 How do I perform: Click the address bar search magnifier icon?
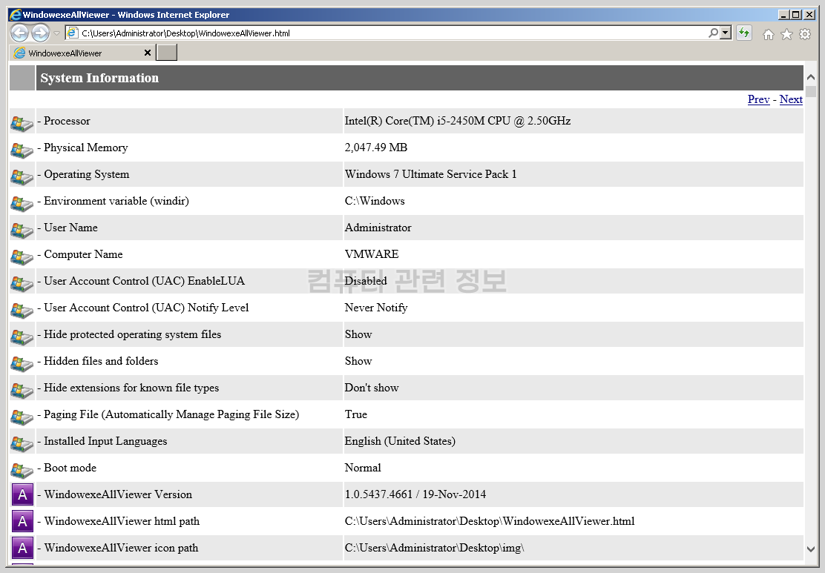pos(713,33)
